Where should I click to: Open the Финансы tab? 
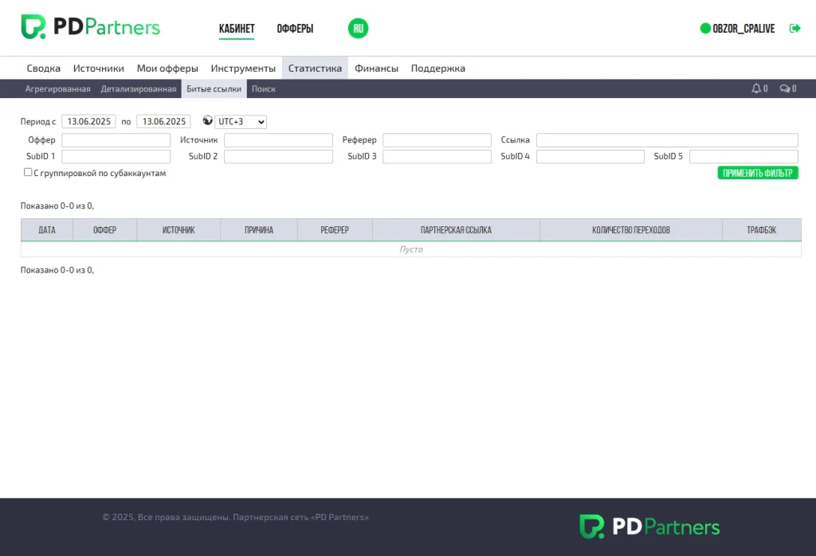(x=376, y=69)
